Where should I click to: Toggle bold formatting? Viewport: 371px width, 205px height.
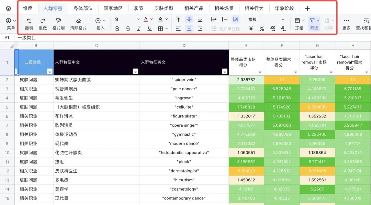(x=117, y=29)
